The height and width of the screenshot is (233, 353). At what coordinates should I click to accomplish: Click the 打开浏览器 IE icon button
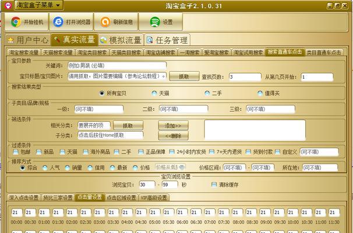[x=71, y=22]
